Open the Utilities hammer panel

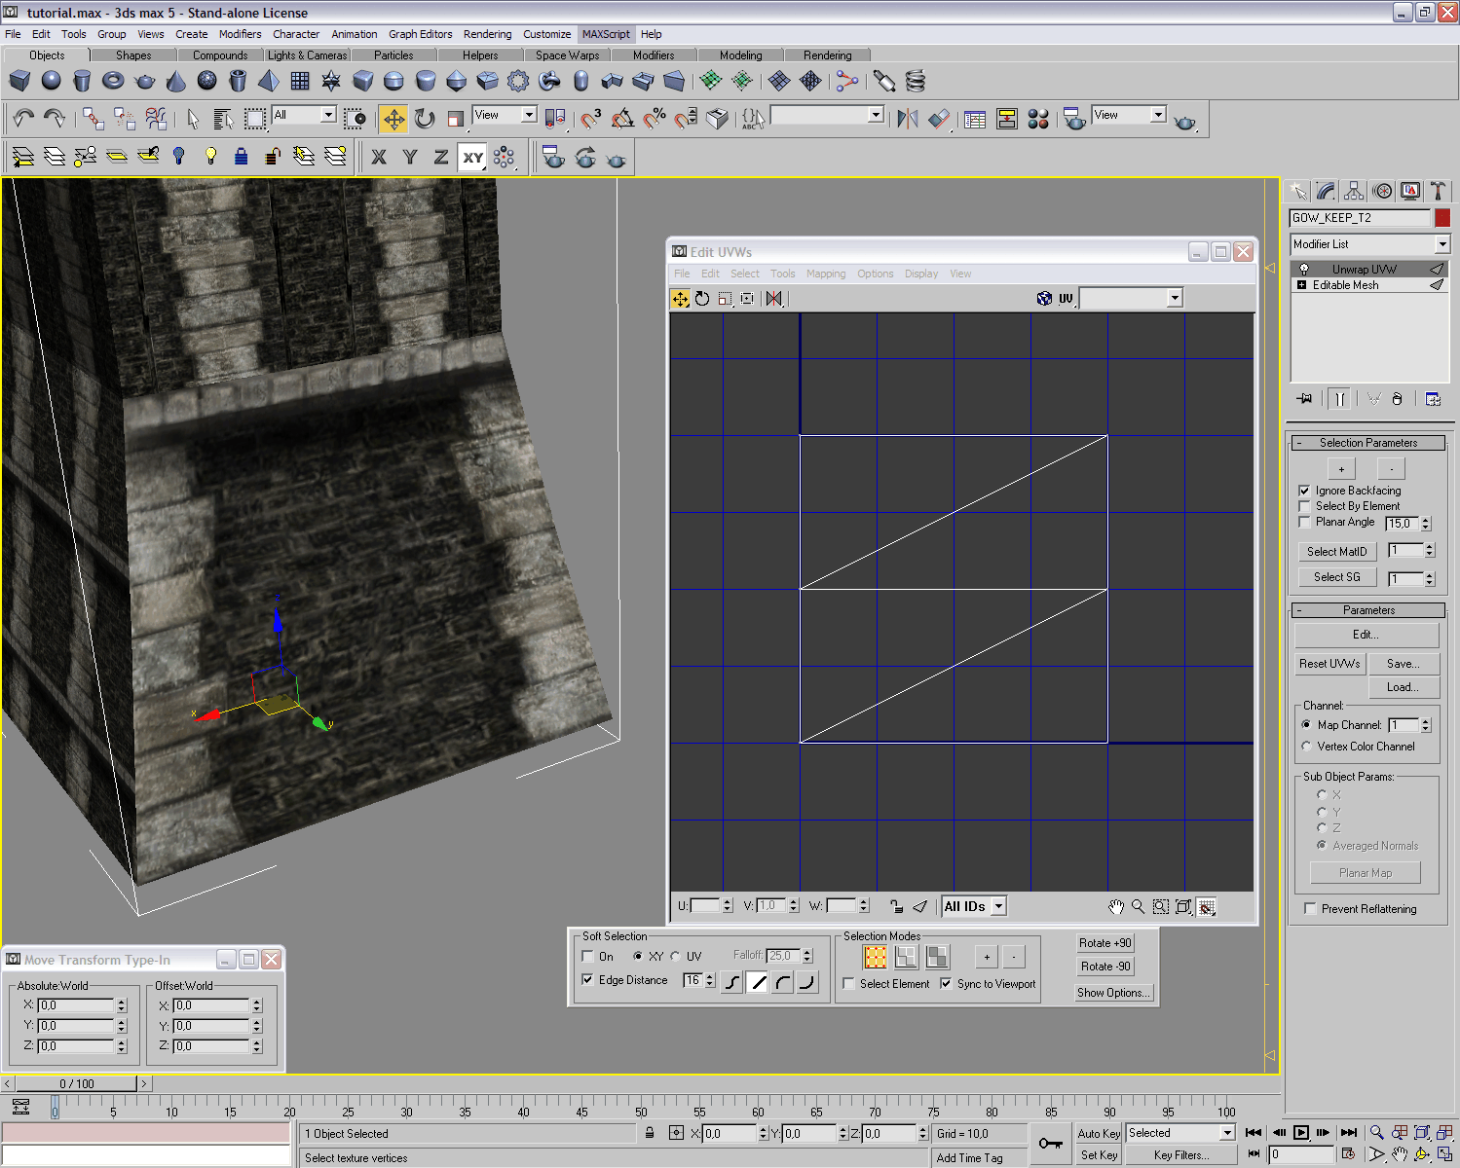click(1438, 191)
